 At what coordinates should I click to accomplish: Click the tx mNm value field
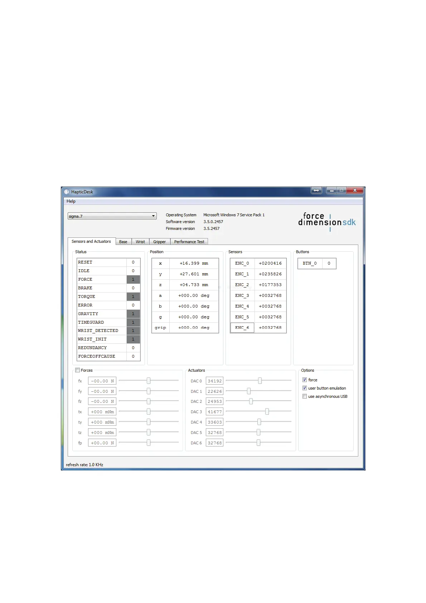tap(102, 412)
